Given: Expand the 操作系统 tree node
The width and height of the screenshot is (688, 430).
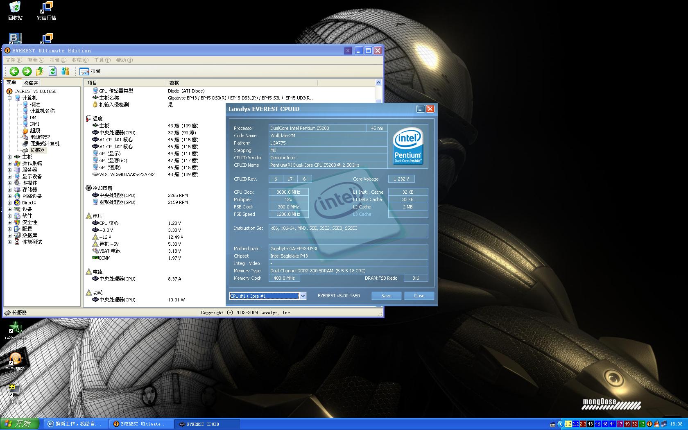Looking at the screenshot, I should click(x=9, y=163).
